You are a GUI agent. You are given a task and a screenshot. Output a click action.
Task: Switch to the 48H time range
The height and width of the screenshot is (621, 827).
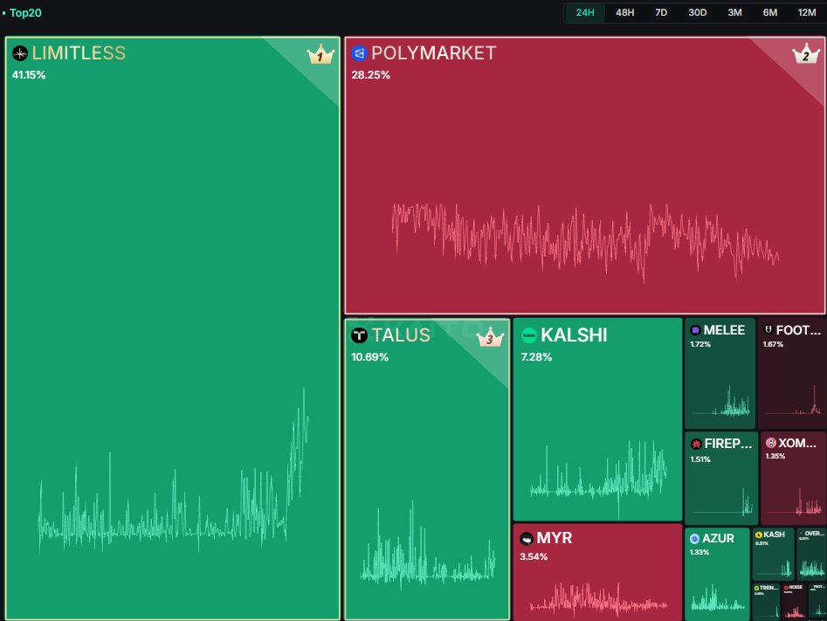pos(624,12)
